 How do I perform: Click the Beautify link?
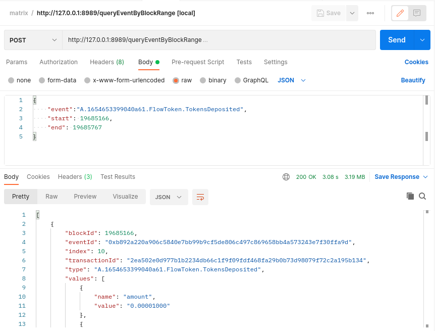pos(413,80)
